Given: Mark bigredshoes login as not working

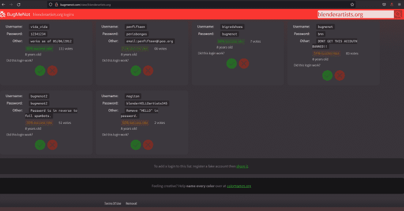Looking at the screenshot, I should point(243,63).
